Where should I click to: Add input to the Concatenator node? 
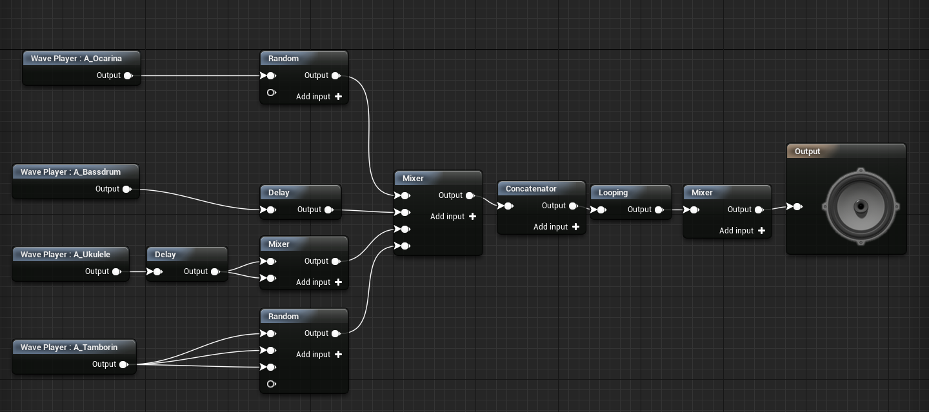point(556,227)
